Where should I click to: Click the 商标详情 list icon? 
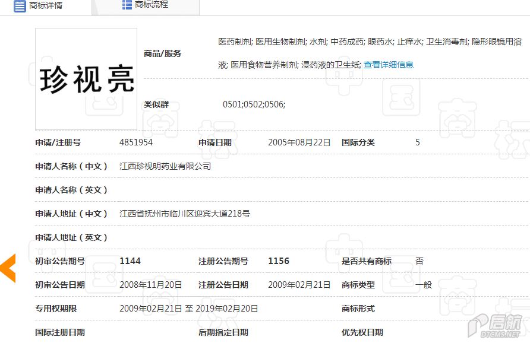tap(20, 6)
